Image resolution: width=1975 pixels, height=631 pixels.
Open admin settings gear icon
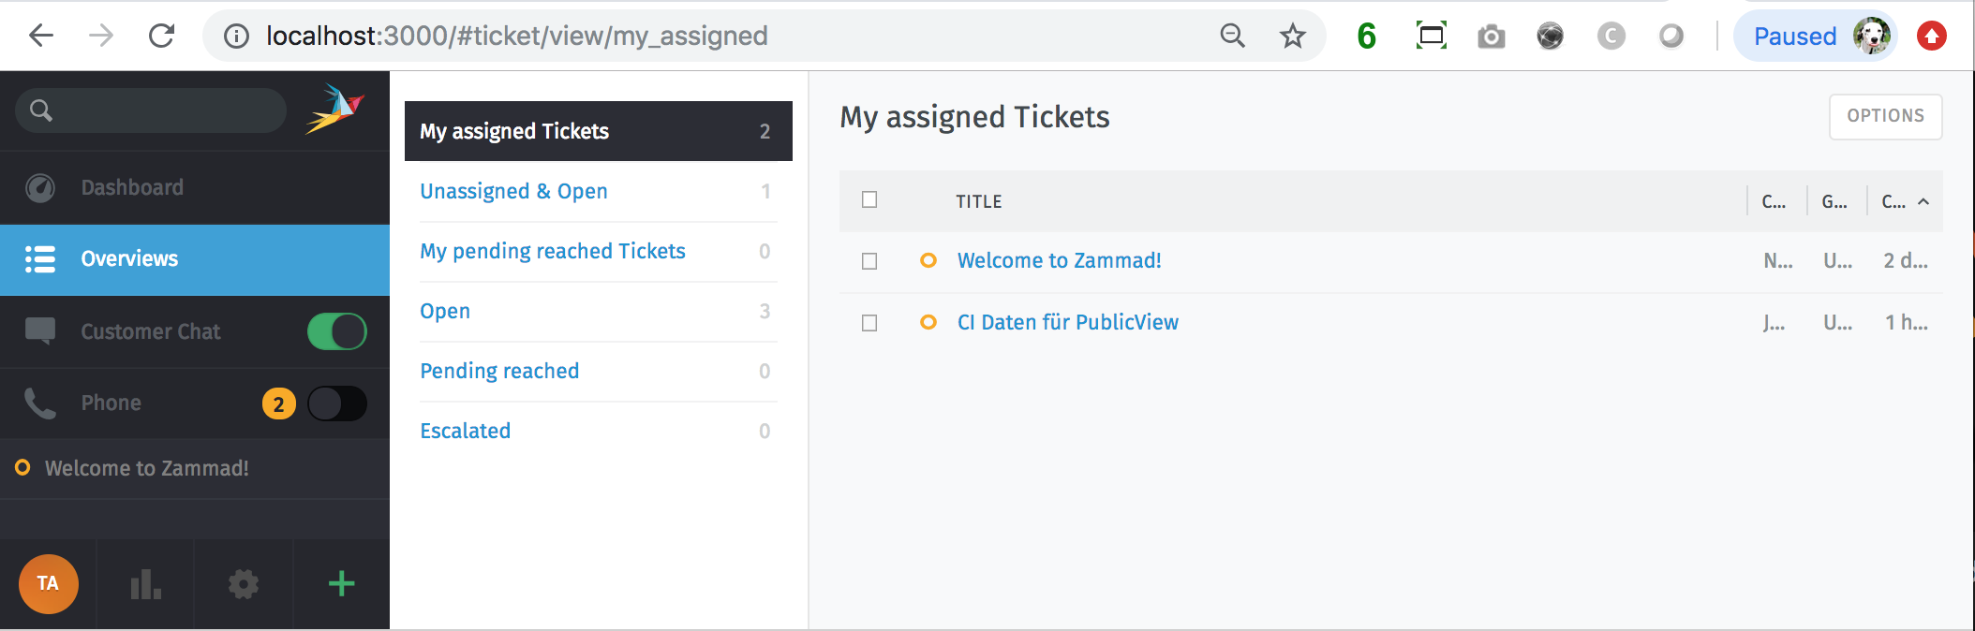tap(244, 585)
